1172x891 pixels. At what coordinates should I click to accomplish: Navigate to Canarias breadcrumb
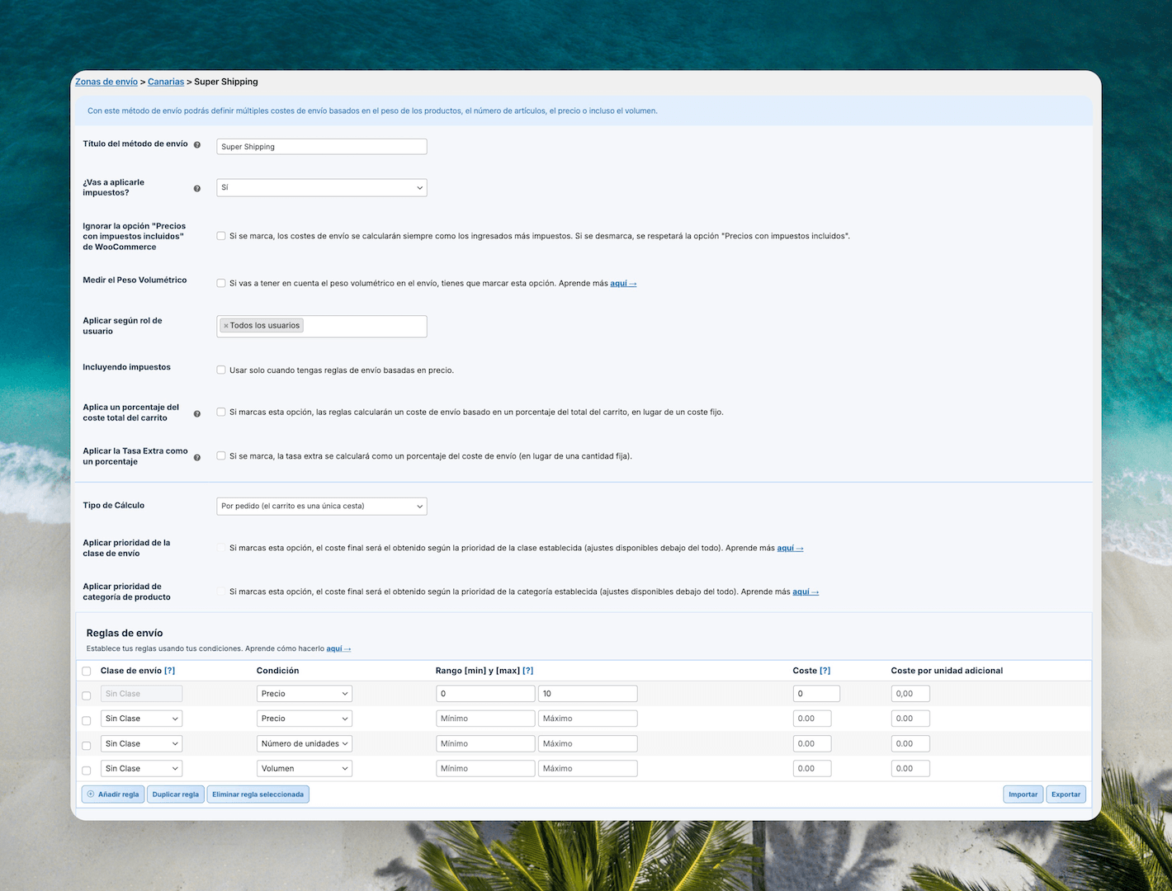click(166, 82)
